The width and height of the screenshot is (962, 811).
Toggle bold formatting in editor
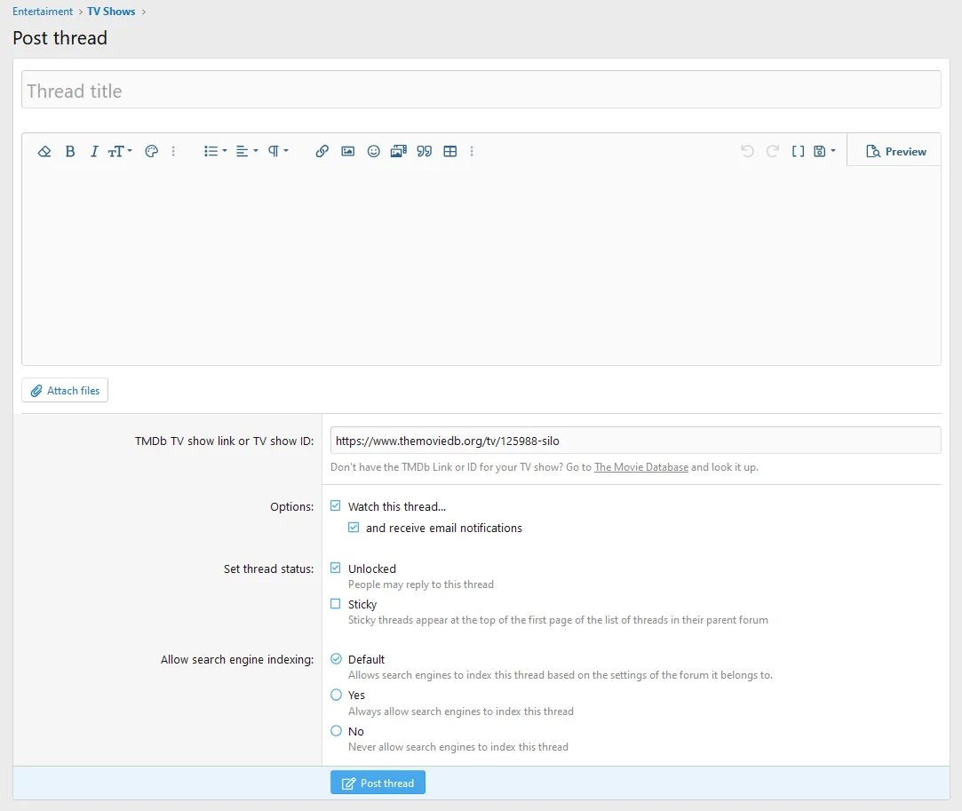click(70, 152)
